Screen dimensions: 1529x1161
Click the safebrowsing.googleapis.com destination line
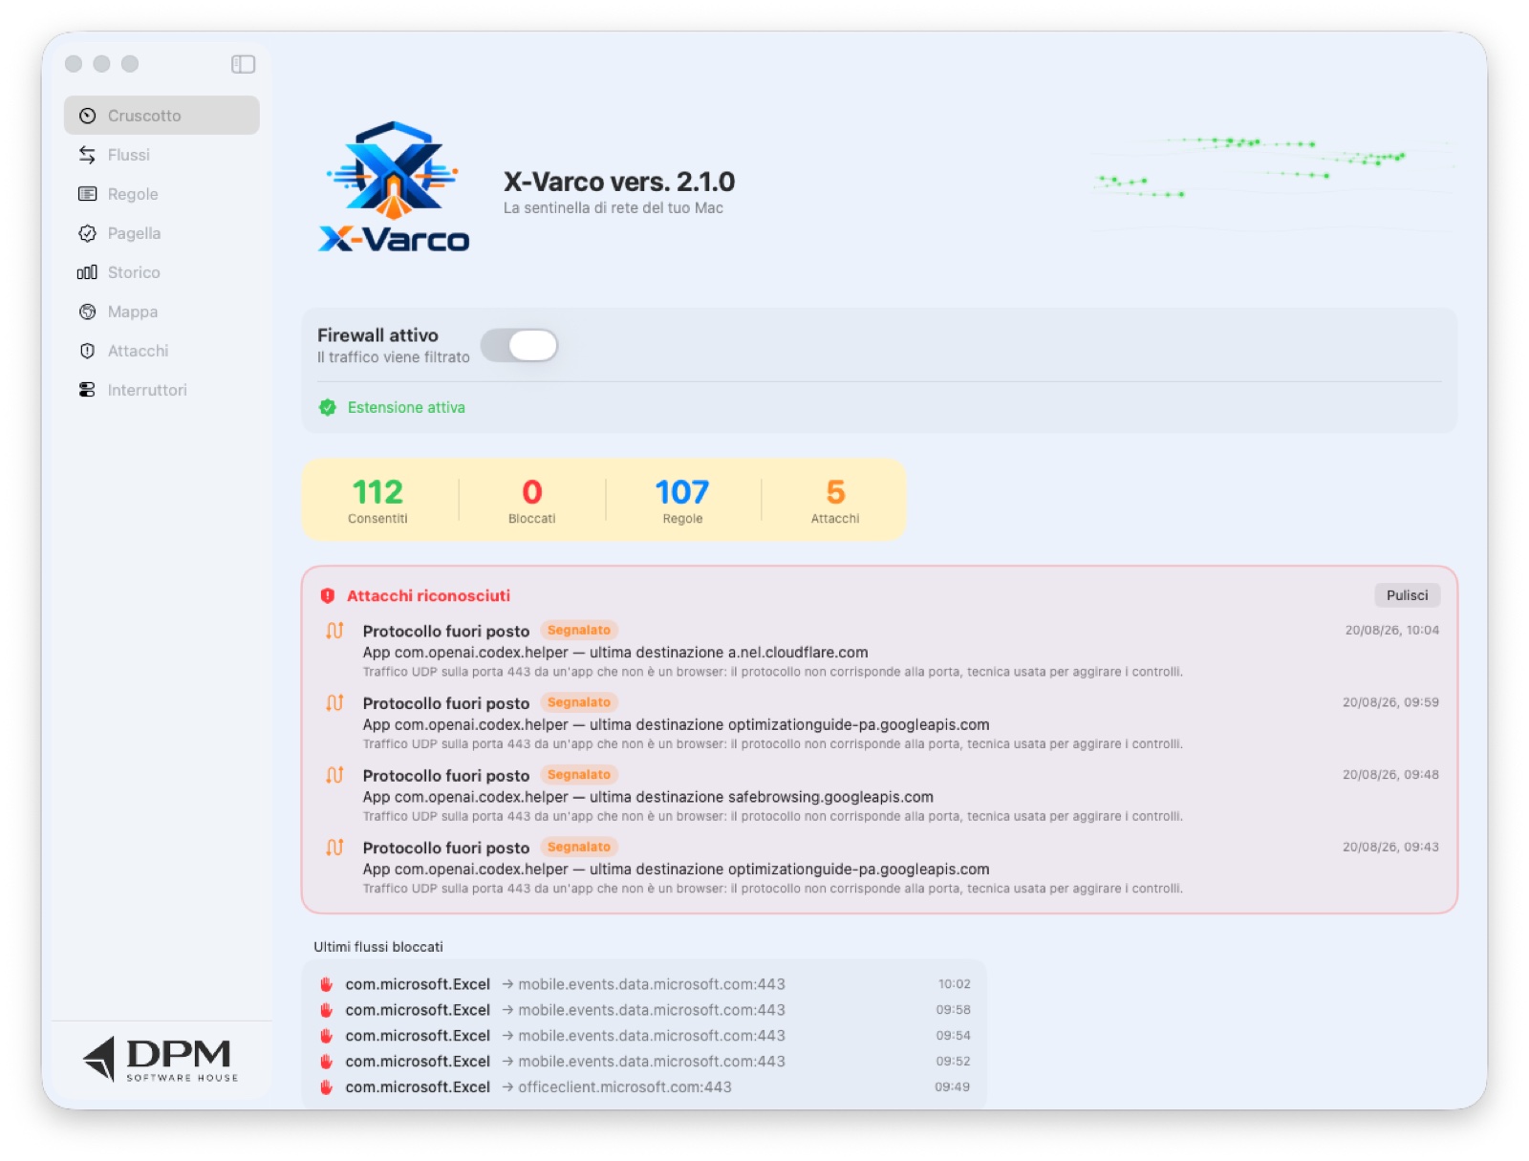[x=648, y=797]
